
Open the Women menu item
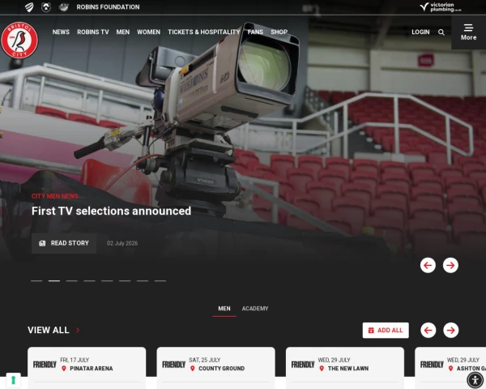(x=149, y=32)
